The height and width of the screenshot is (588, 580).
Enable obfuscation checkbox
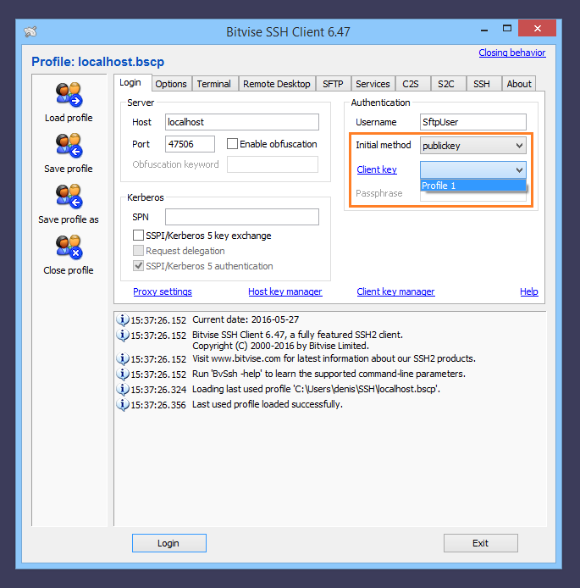pyautogui.click(x=232, y=144)
